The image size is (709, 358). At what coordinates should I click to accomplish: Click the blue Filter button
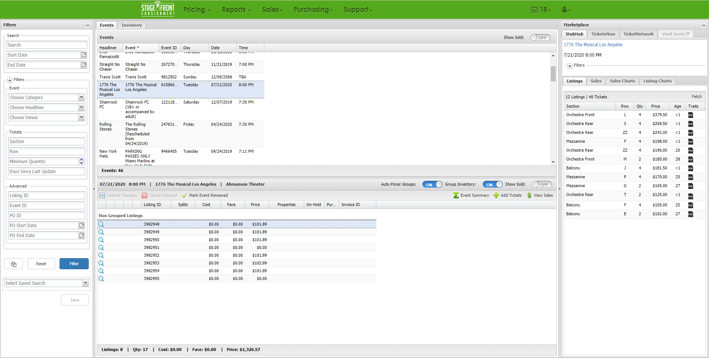tap(74, 264)
